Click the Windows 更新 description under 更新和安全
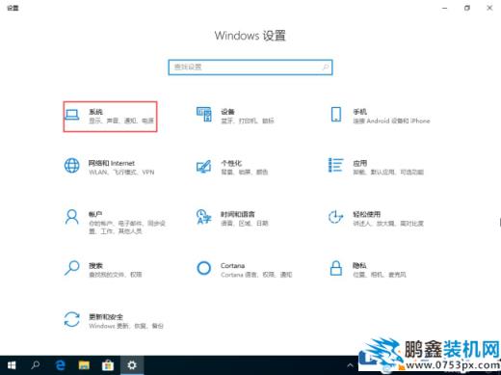 pyautogui.click(x=126, y=326)
